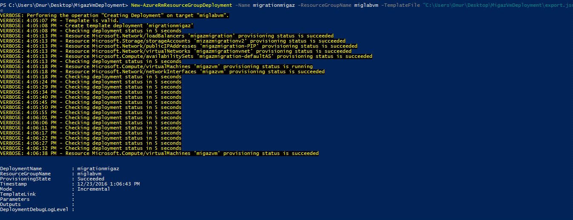Screen dimensions: 573x220
Task: Click the New-AzureRmResourceGroupDeployment command text
Action: pos(182,5)
